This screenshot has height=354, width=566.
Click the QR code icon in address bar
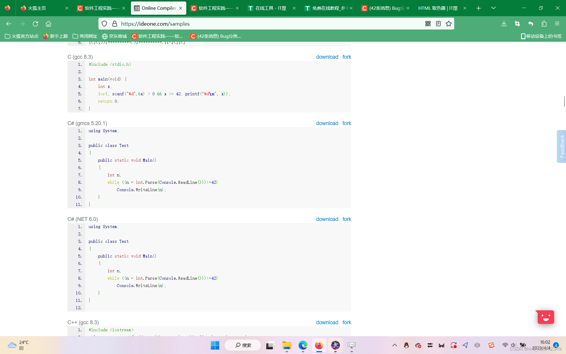[x=428, y=24]
